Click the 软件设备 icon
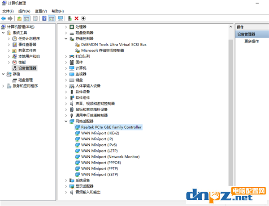This screenshot has width=269, height=206. coord(72,92)
